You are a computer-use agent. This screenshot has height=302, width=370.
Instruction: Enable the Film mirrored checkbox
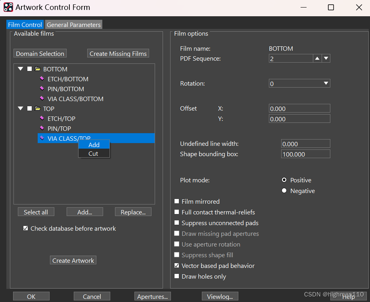click(177, 201)
